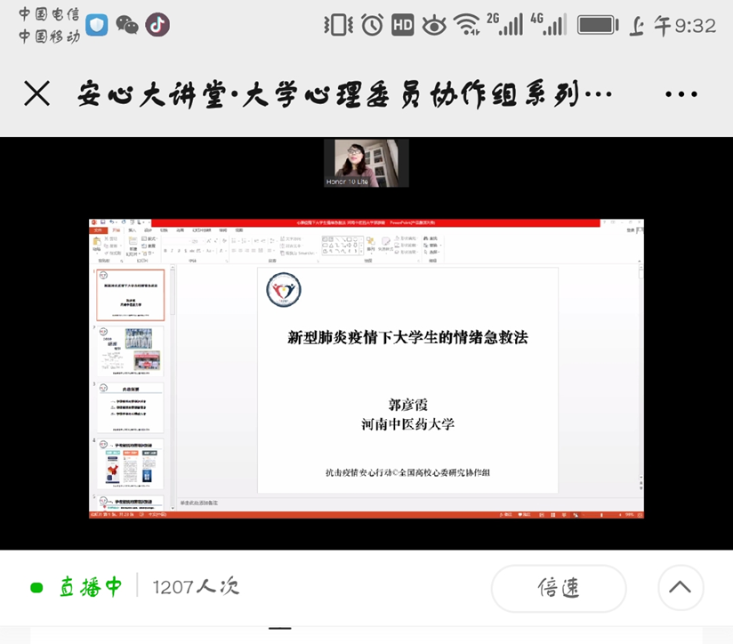733x644 pixels.
Task: Tap the Douyin icon in the status bar
Action: point(157,24)
